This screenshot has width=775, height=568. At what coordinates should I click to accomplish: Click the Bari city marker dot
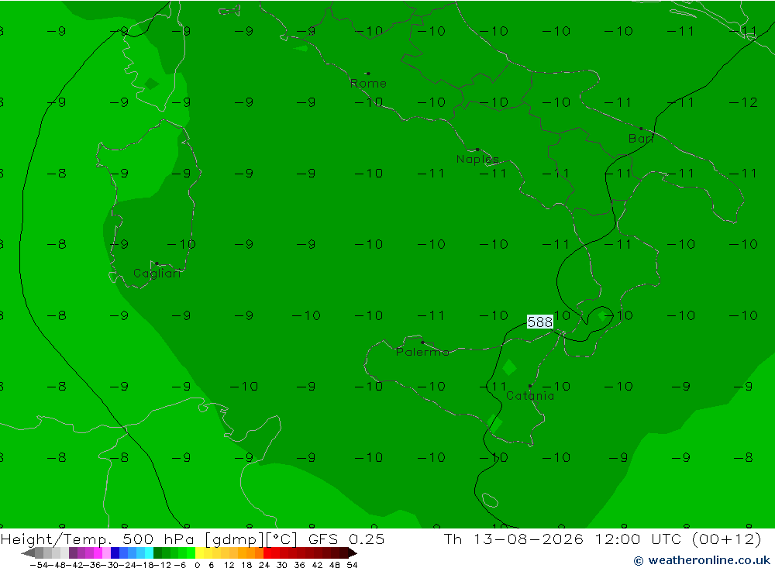641,129
